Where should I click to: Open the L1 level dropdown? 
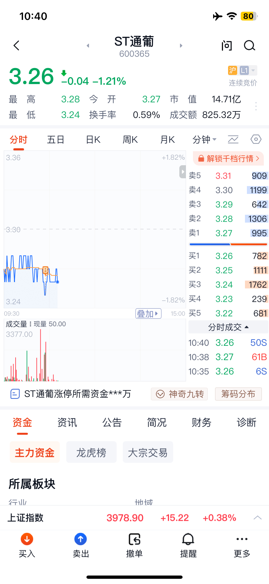[x=248, y=70]
